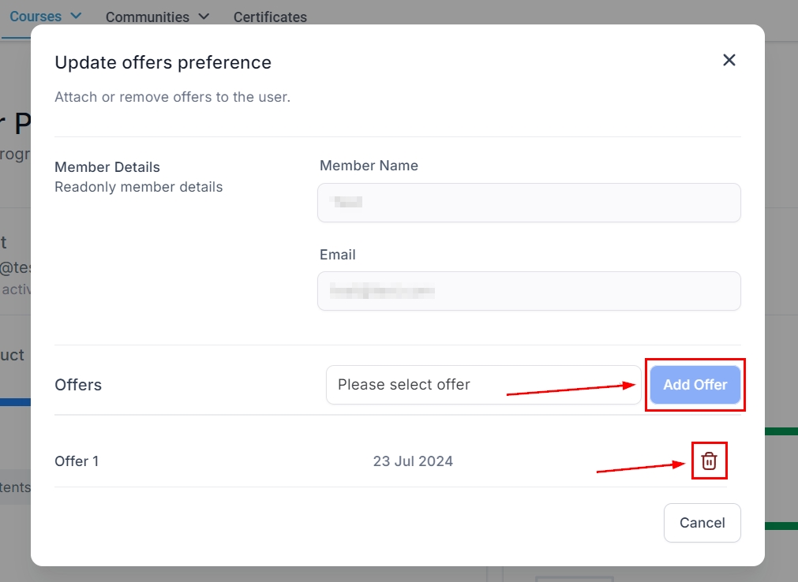Image resolution: width=798 pixels, height=582 pixels.
Task: Go to the Certificates tab
Action: pyautogui.click(x=270, y=17)
